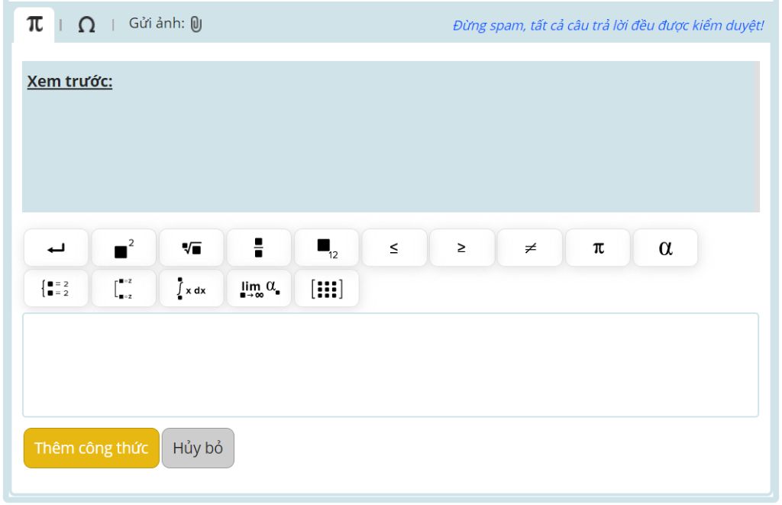The width and height of the screenshot is (782, 505).
Task: Click the Hủy bỏ cancel button
Action: coord(198,448)
